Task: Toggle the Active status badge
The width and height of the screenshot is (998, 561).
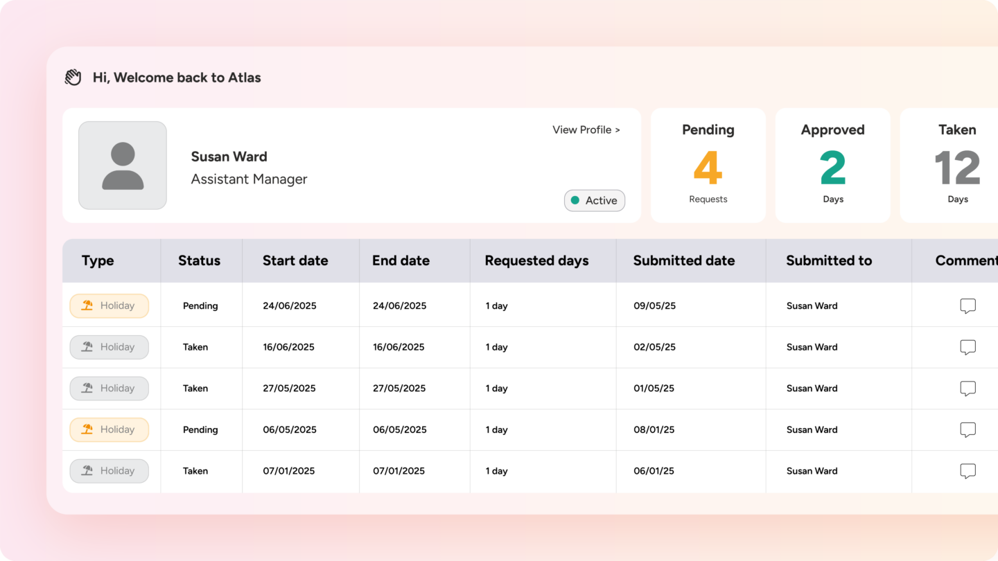Action: point(594,200)
